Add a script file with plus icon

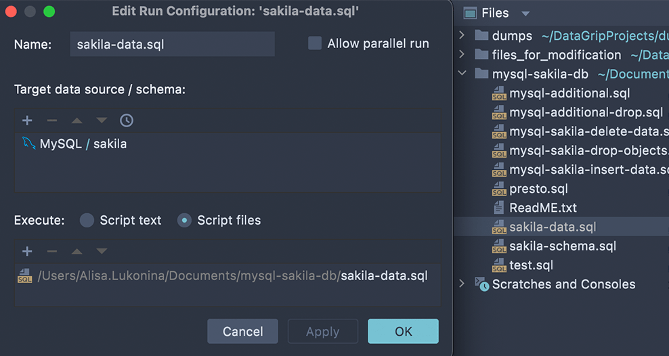click(27, 251)
